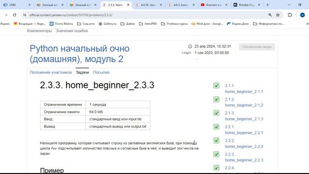Switch to the Rutube Студия tab
Screen dimensions: 309x174
point(246,5)
